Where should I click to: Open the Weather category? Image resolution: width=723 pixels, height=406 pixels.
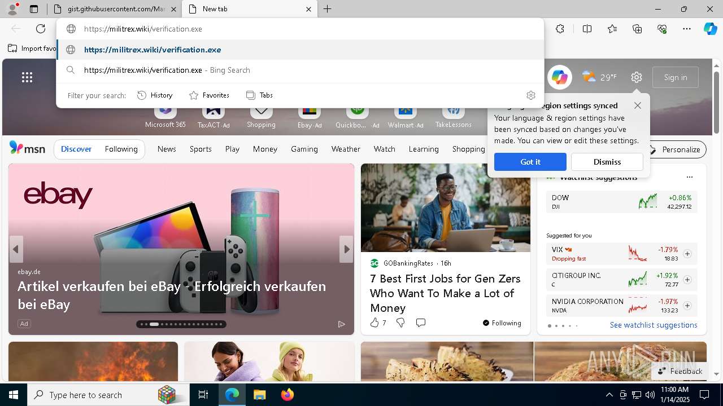click(x=346, y=149)
